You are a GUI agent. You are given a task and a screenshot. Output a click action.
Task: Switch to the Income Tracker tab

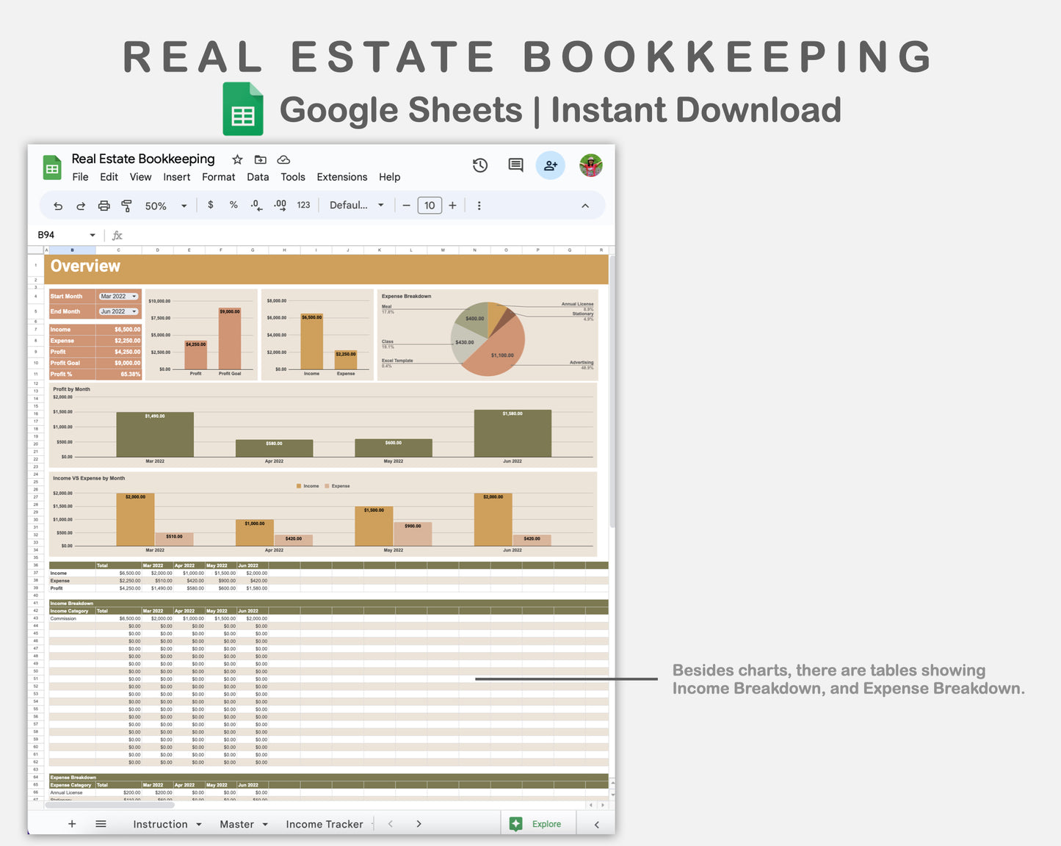coord(325,823)
